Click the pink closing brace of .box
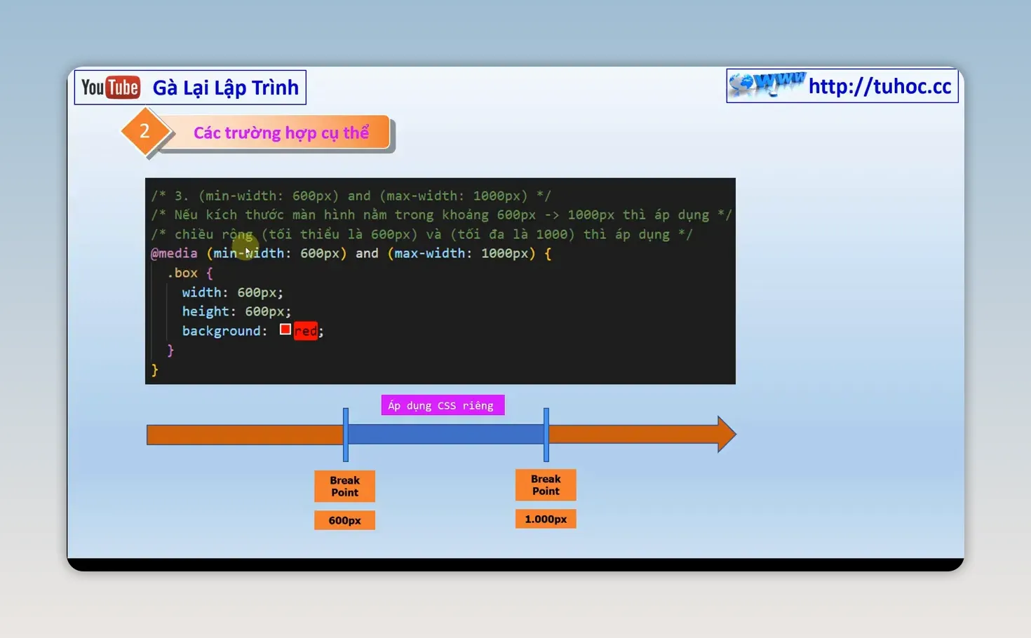This screenshot has width=1031, height=638. (x=170, y=350)
